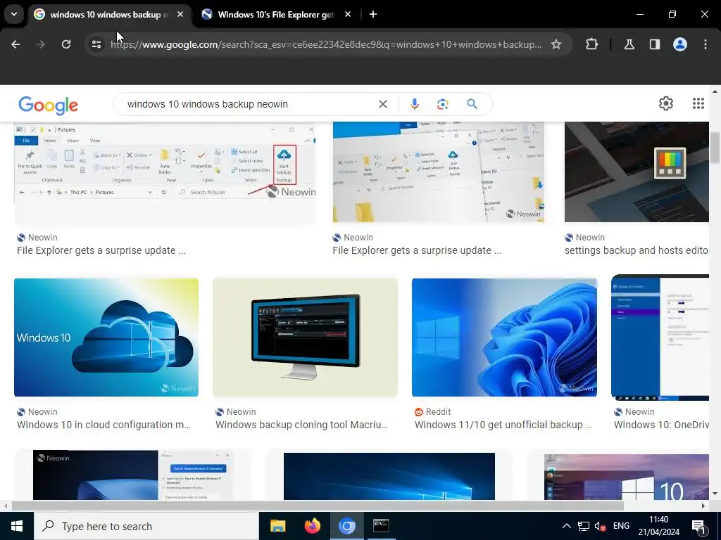Screen dimensions: 721x540
Task: Close the Google search results tab
Action: 180,14
